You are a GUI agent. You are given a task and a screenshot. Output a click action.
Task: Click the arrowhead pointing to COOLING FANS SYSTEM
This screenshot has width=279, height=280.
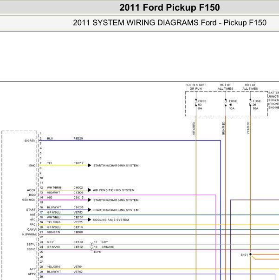[x=90, y=220]
